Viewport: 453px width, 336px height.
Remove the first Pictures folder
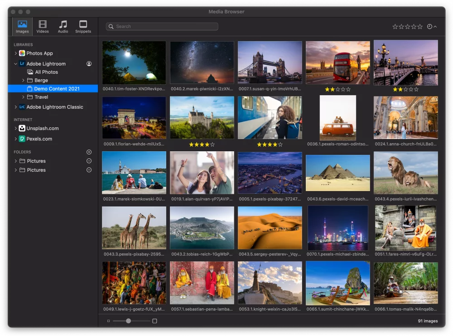(89, 161)
